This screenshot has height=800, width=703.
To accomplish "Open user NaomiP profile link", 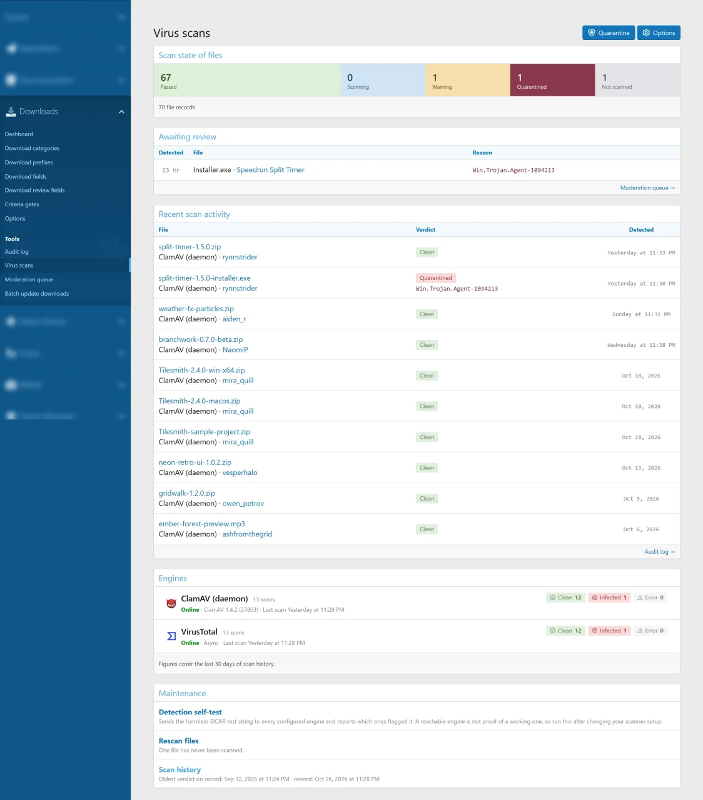I will coord(235,350).
